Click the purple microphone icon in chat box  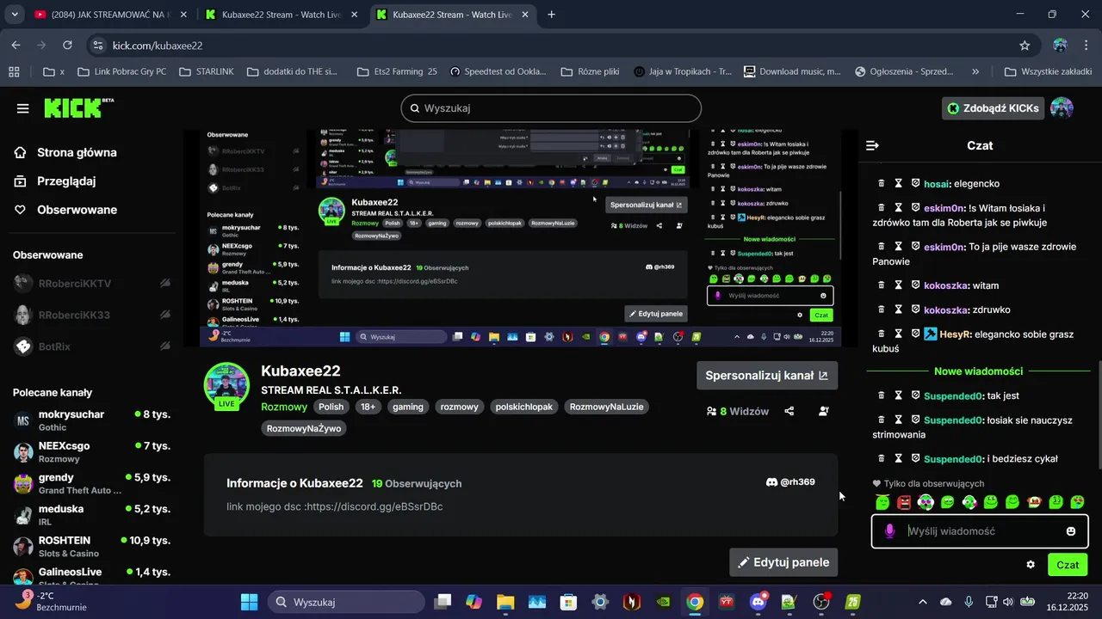pos(890,531)
